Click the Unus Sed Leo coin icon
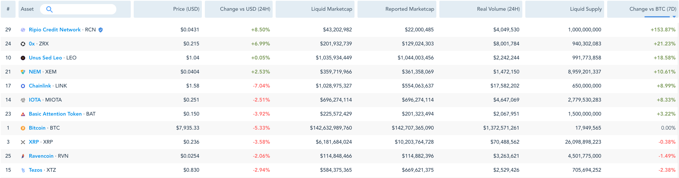 tap(23, 58)
